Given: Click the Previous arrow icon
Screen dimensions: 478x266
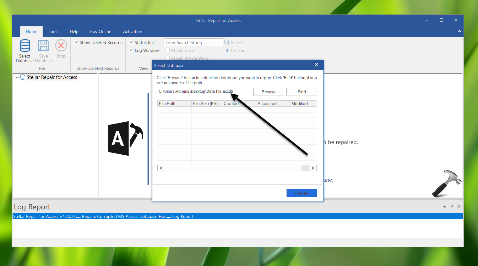Looking at the screenshot, I should [x=227, y=51].
